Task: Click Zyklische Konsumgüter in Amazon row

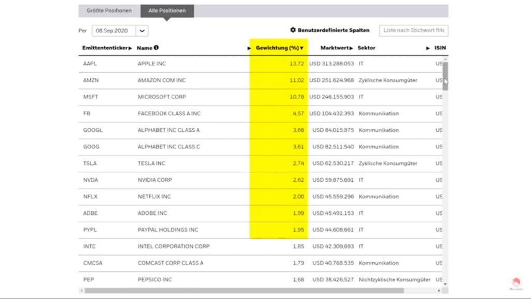Action: (388, 80)
